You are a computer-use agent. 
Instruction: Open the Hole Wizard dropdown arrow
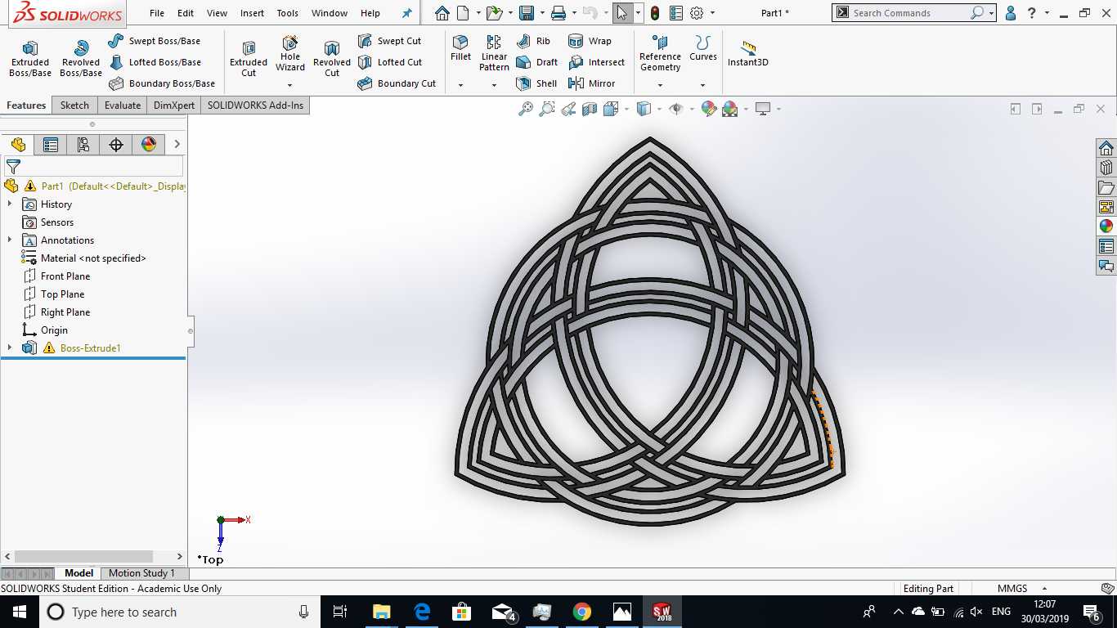[290, 85]
